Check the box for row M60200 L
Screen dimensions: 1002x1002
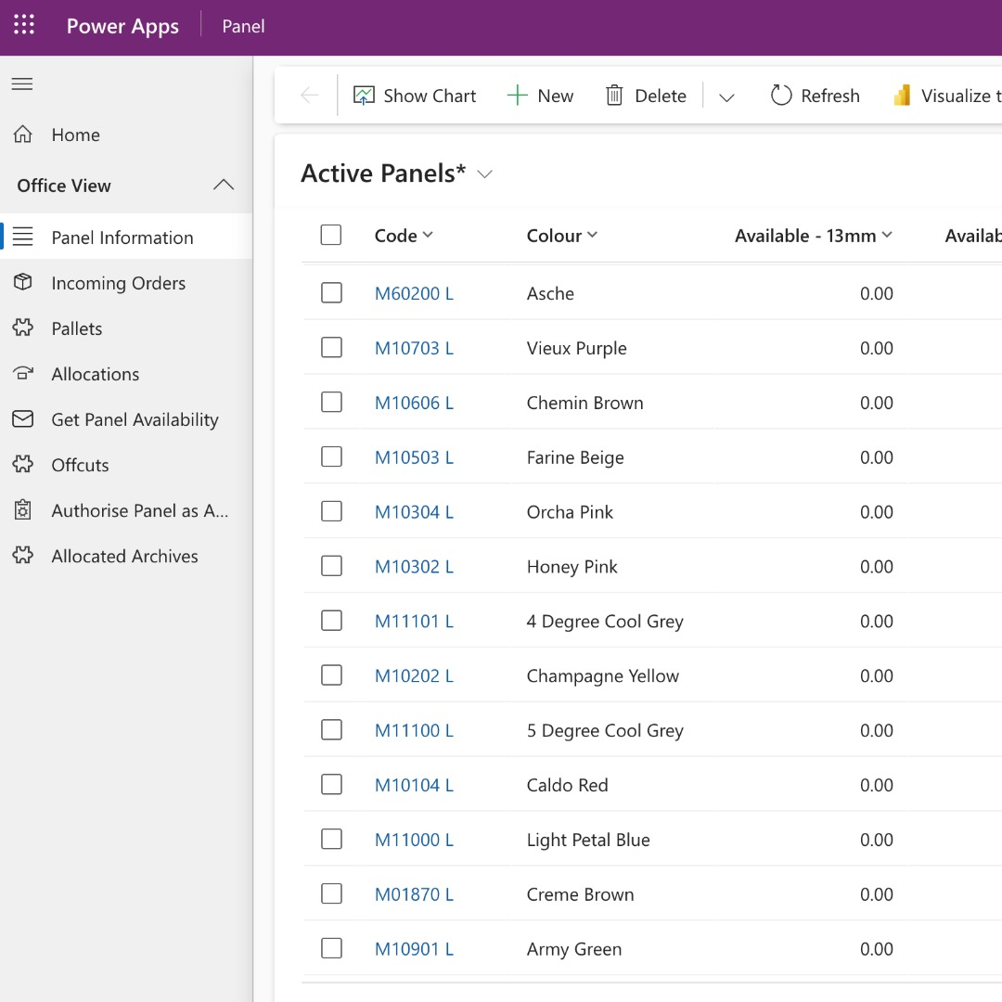click(x=331, y=293)
